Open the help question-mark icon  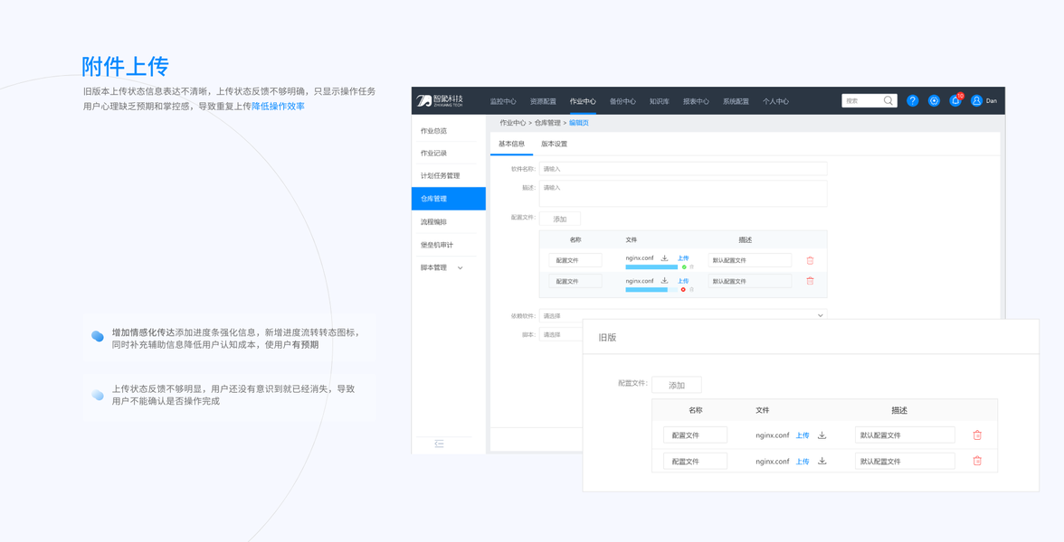click(913, 100)
